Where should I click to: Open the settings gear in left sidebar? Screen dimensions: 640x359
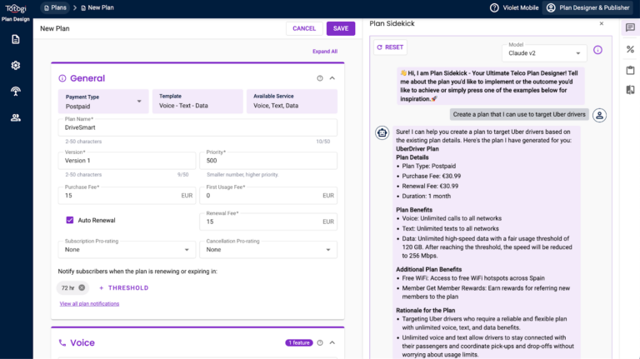[15, 66]
